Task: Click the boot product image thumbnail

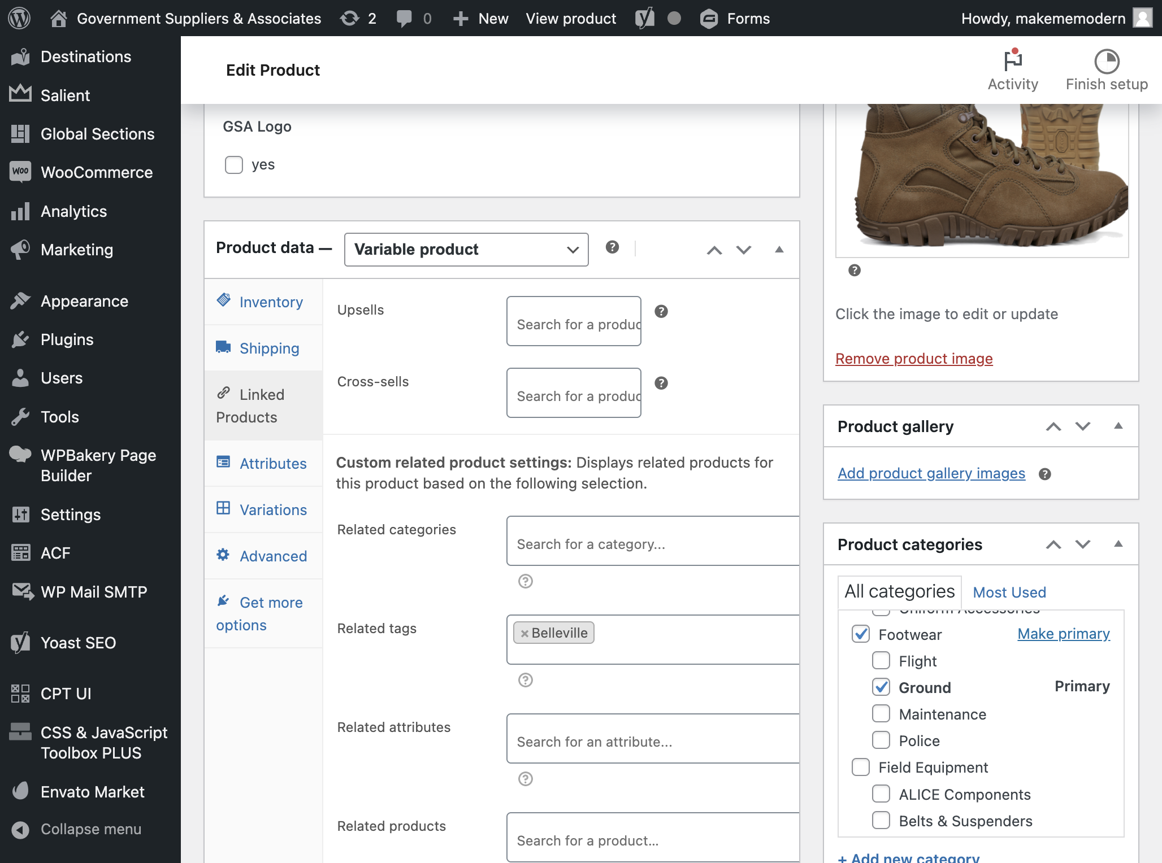Action: [x=982, y=180]
